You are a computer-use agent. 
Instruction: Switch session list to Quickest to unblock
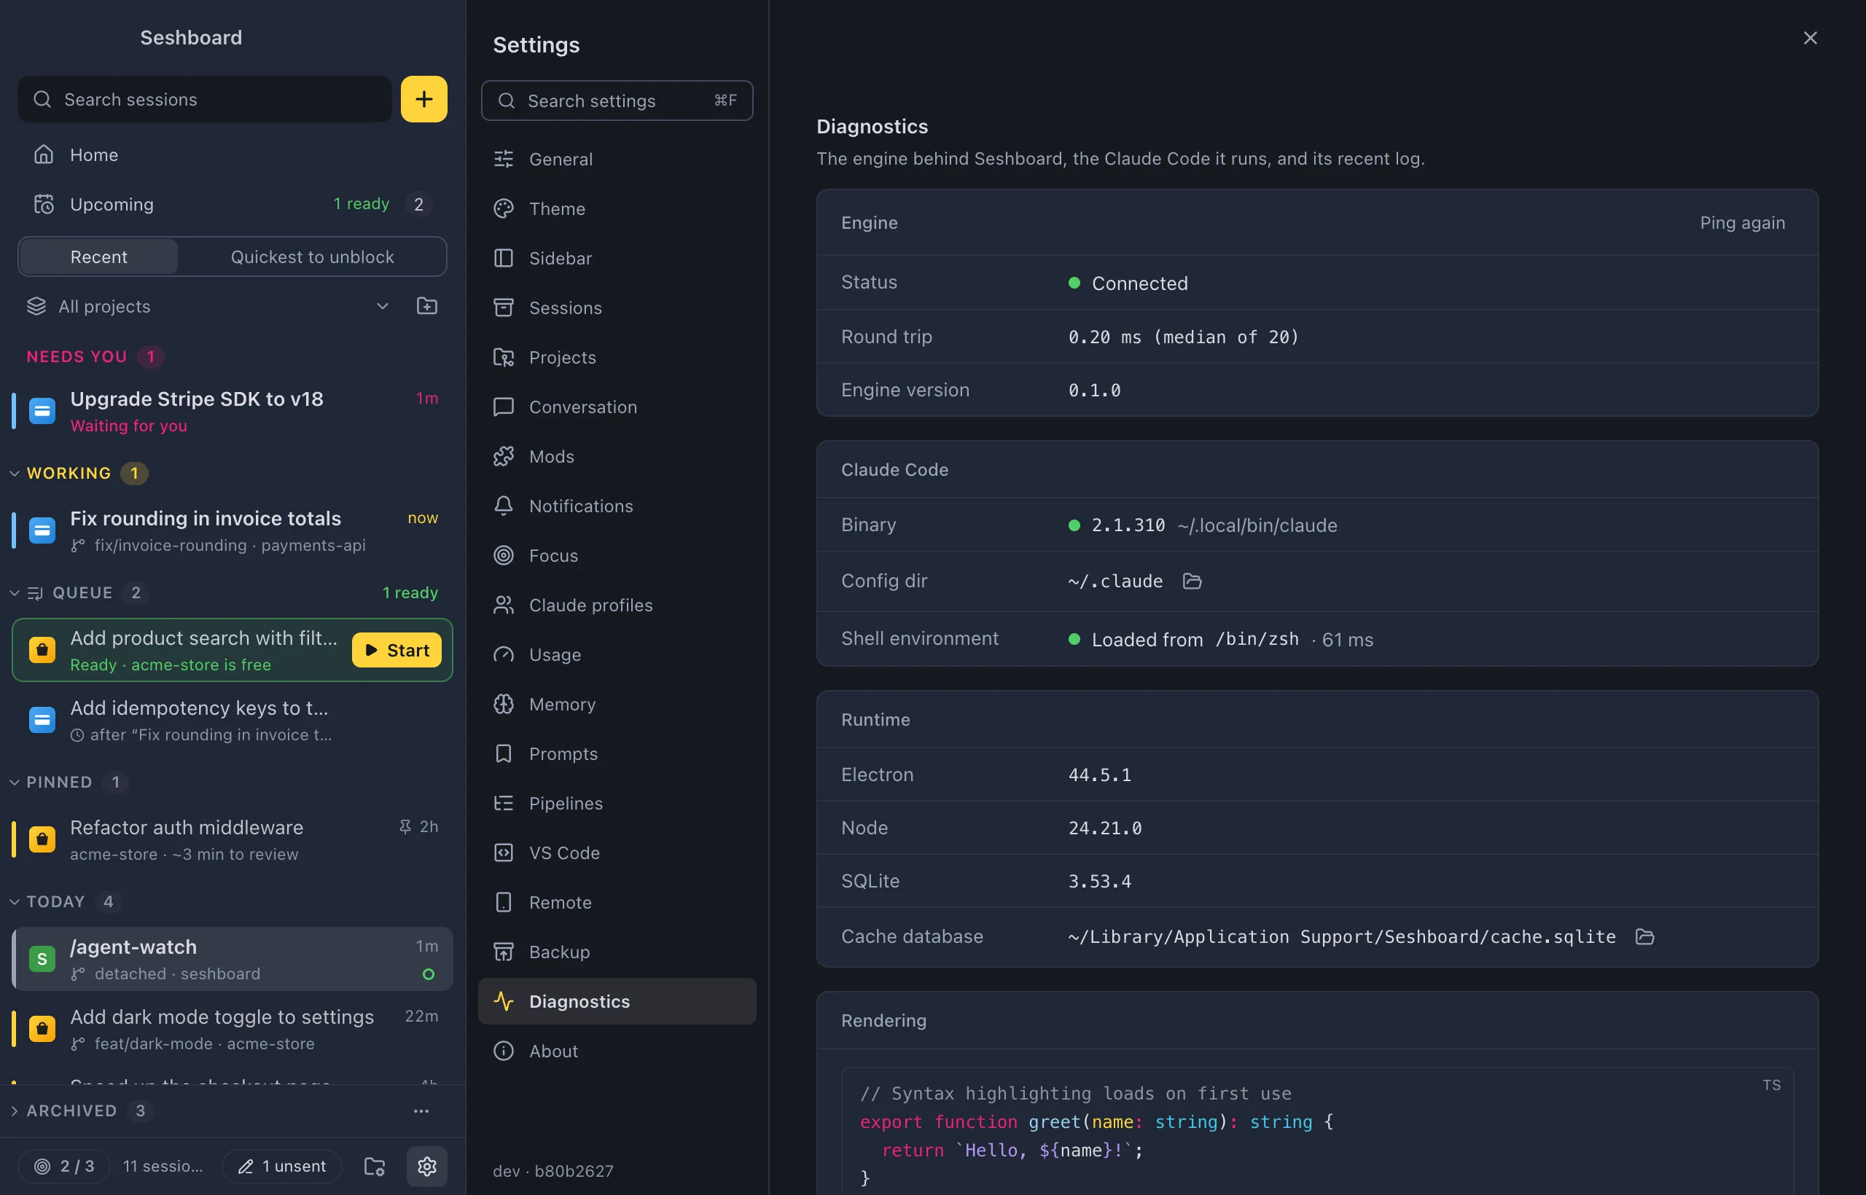point(312,256)
